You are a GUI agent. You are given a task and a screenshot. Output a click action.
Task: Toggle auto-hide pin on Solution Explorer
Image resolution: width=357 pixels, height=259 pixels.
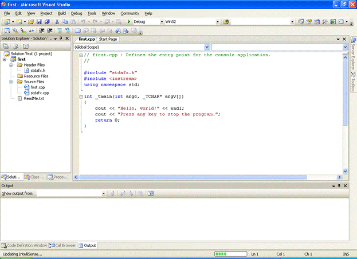coord(61,38)
